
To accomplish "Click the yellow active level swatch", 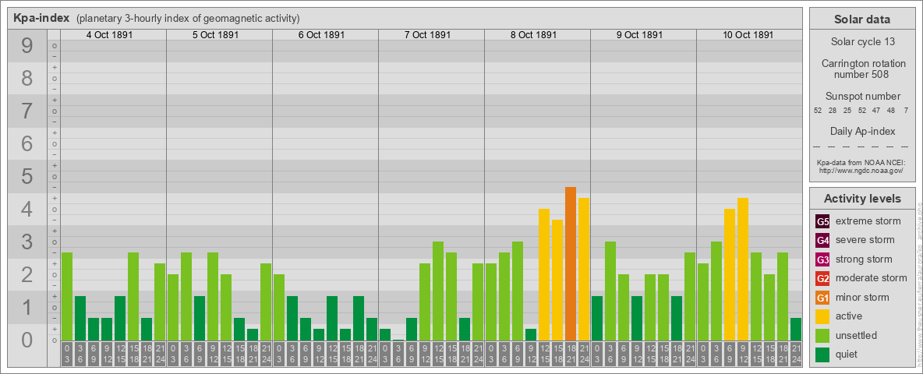I will 822,316.
